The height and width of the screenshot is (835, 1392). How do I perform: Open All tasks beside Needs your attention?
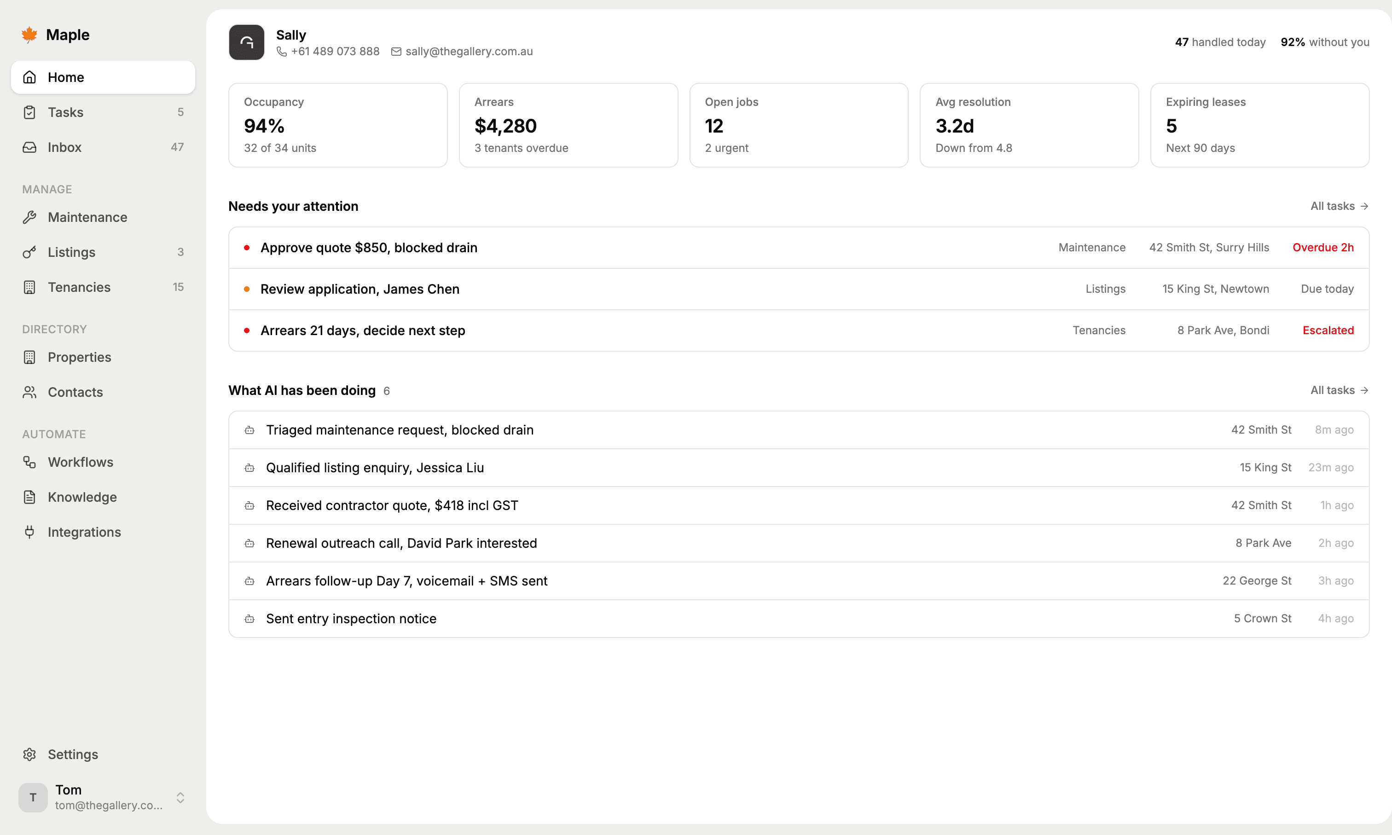pos(1339,206)
